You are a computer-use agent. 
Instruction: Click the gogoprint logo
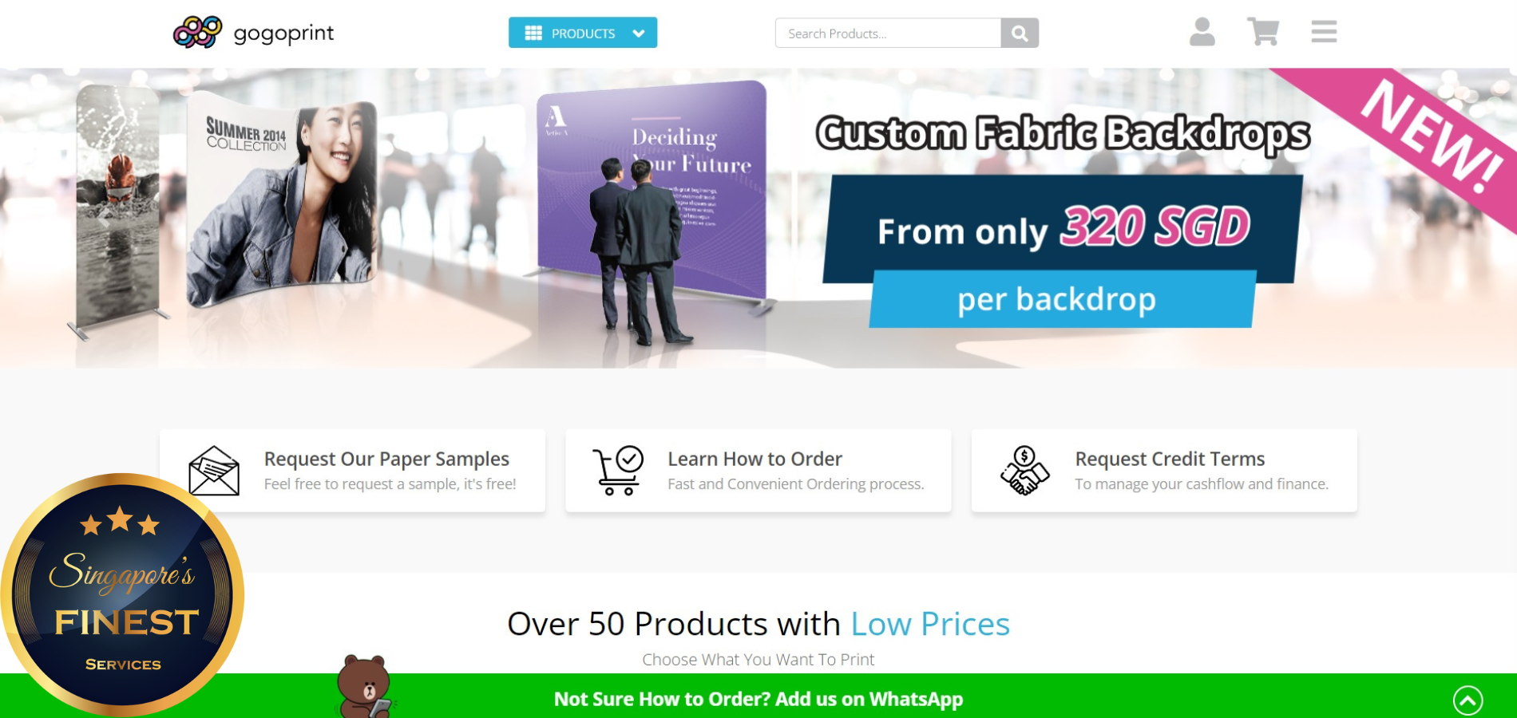click(x=253, y=33)
